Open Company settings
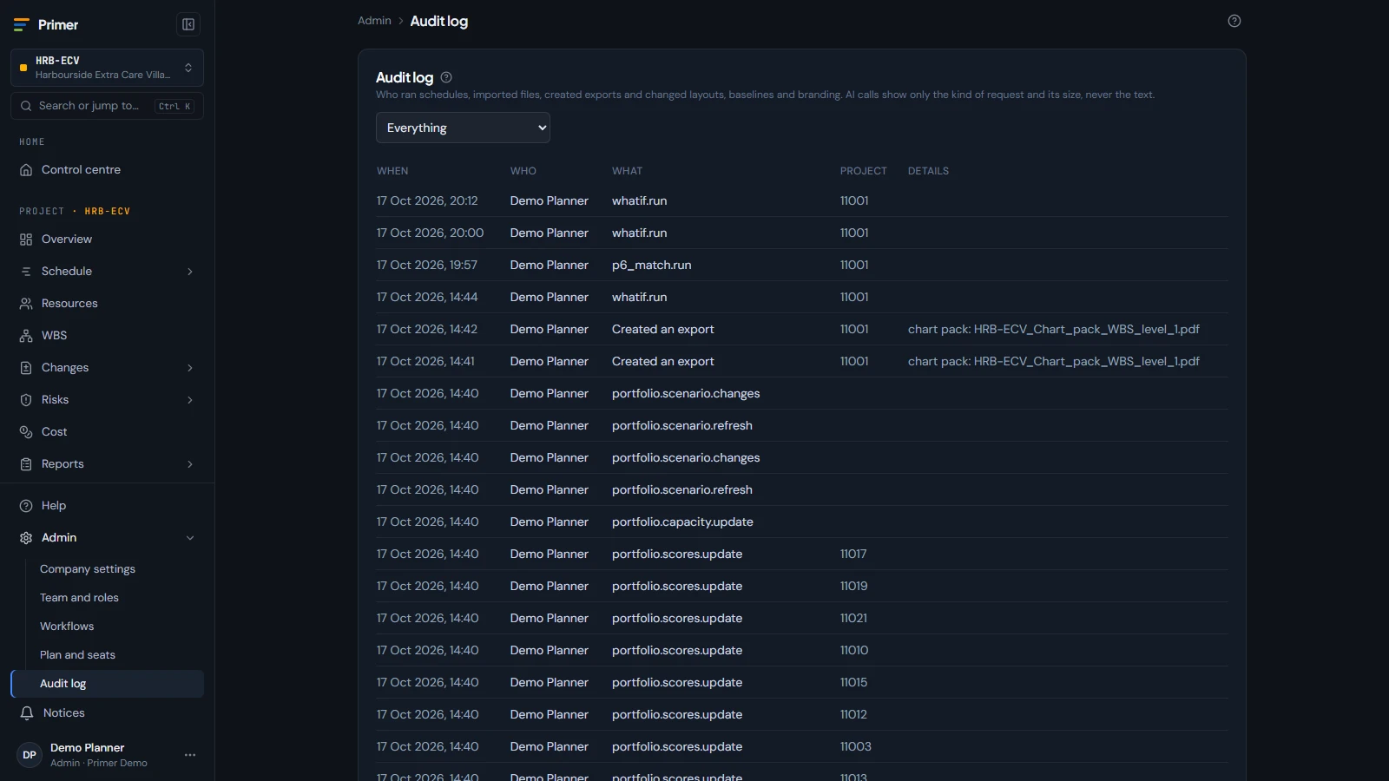This screenshot has width=1389, height=781. coord(88,569)
